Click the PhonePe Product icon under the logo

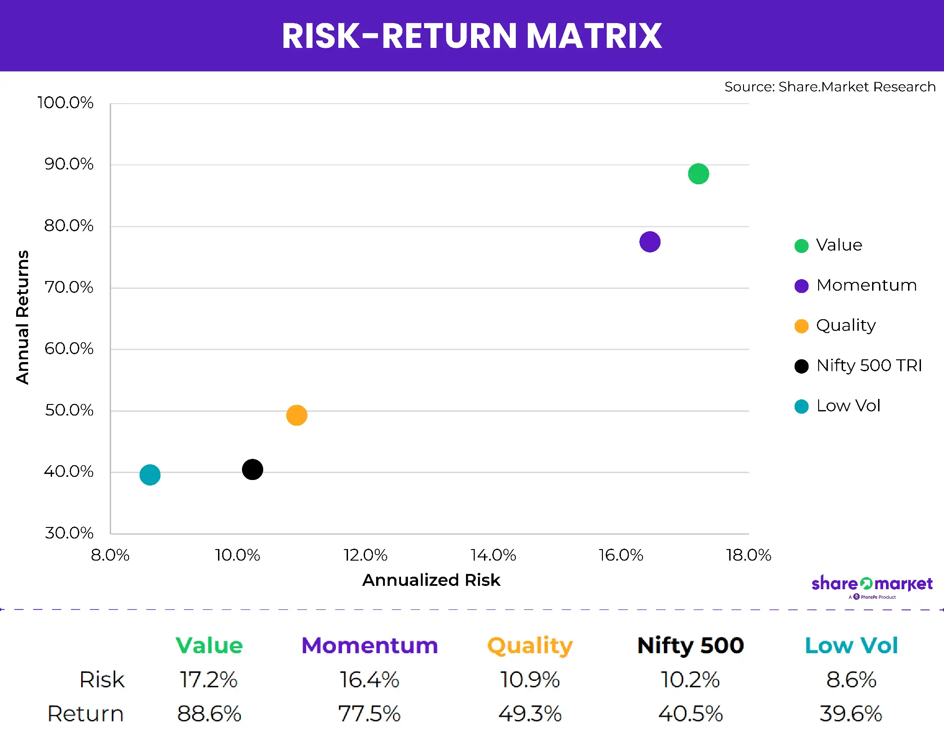point(856,597)
